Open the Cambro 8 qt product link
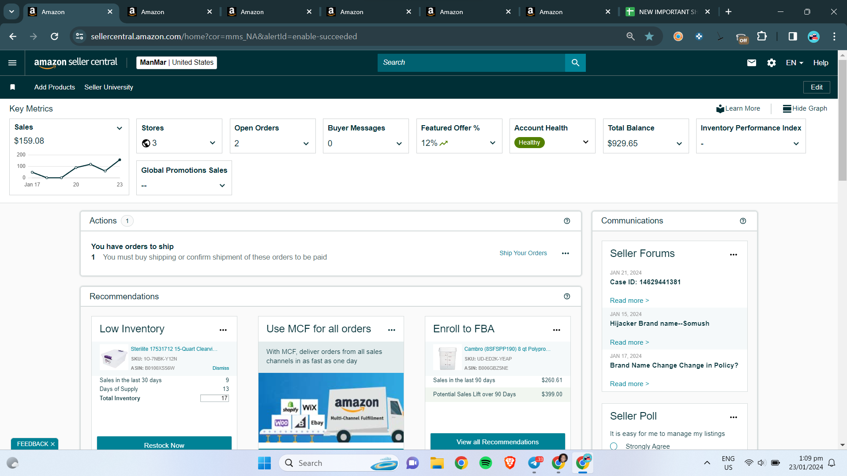Screen dimensions: 847x476 coord(507,349)
